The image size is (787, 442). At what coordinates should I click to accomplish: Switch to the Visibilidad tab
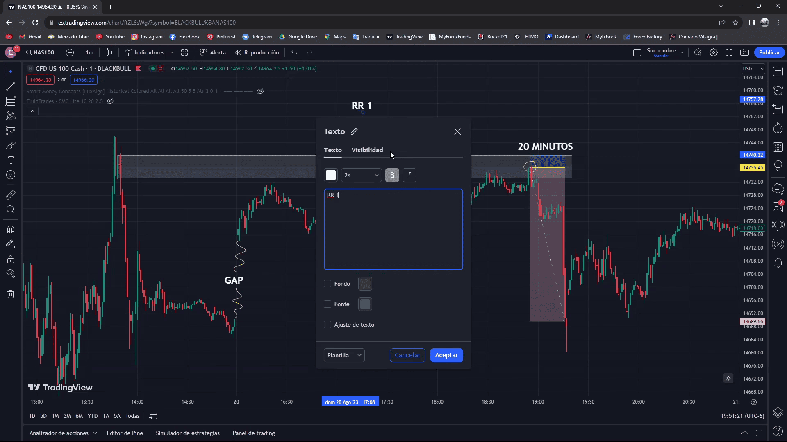pos(367,150)
